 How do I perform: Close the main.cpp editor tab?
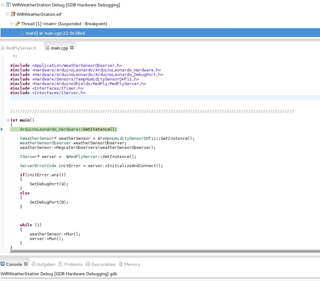(72, 48)
